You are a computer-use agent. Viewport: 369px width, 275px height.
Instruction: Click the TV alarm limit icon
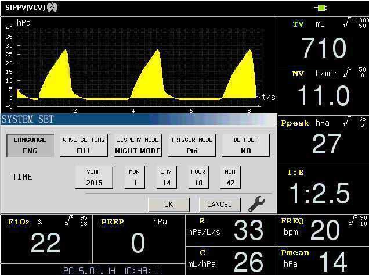pos(348,23)
